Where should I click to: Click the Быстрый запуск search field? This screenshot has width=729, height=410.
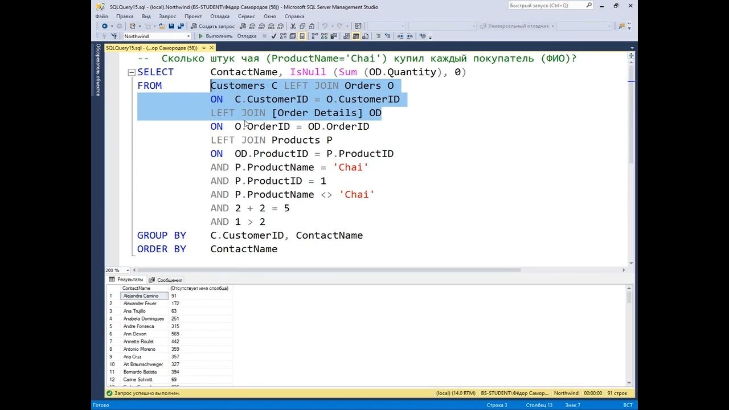click(550, 6)
